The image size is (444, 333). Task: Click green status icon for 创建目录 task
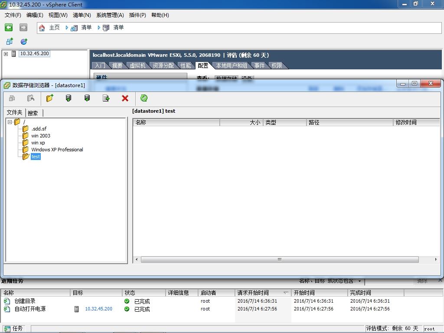(x=127, y=301)
